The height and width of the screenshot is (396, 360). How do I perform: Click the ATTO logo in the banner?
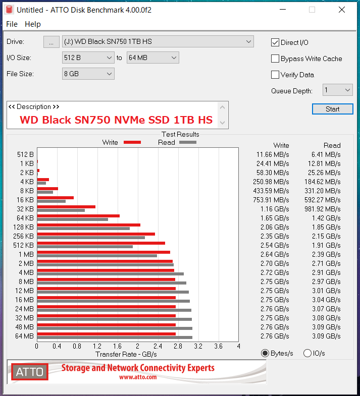coord(30,372)
